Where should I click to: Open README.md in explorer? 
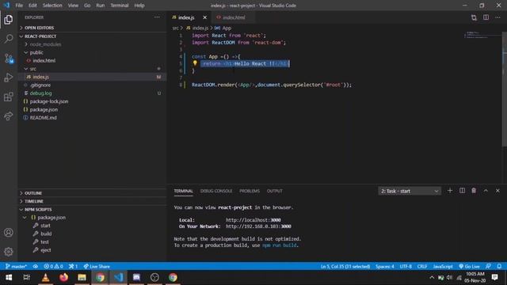(92, 118)
